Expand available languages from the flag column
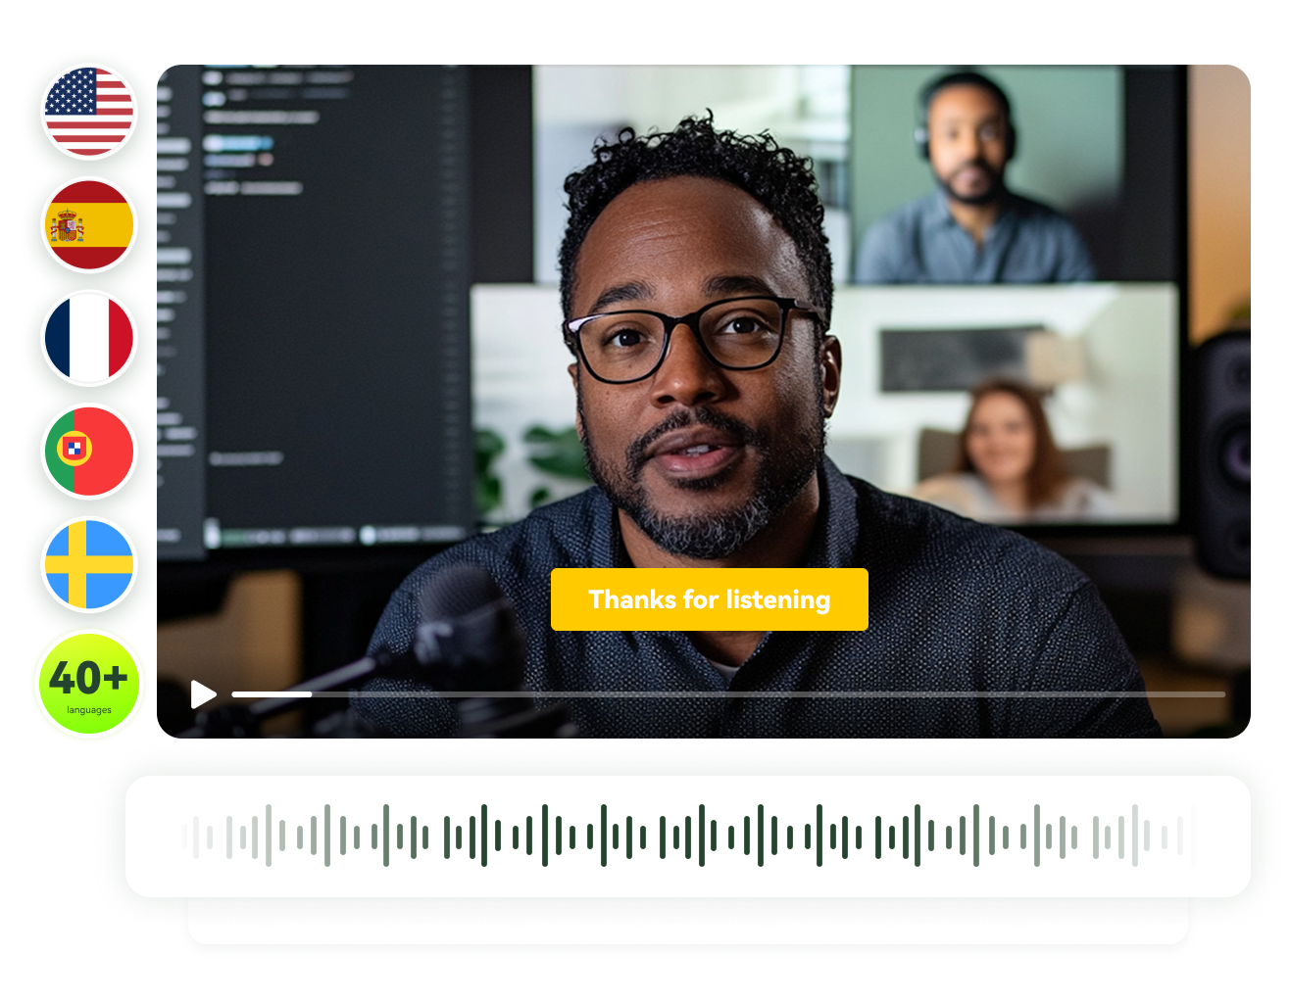 click(89, 683)
